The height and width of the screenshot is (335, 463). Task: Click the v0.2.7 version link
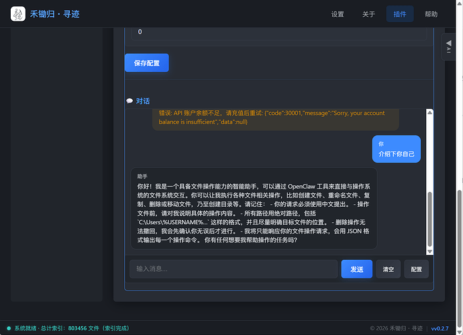(x=440, y=328)
